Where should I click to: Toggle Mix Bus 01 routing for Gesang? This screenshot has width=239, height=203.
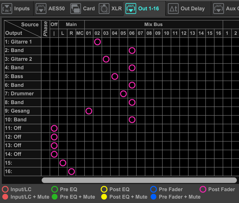89,111
